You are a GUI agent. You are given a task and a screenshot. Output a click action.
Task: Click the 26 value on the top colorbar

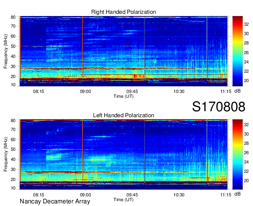pos(246,53)
